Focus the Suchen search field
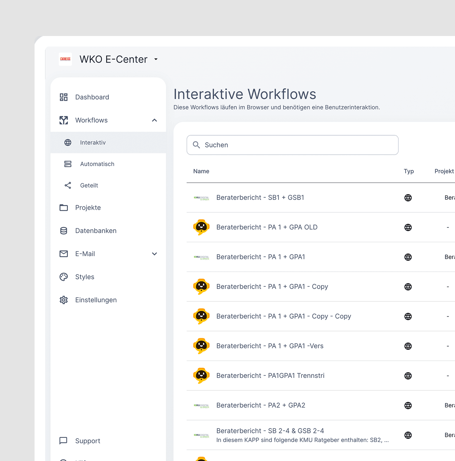This screenshot has height=461, width=455. tap(293, 145)
